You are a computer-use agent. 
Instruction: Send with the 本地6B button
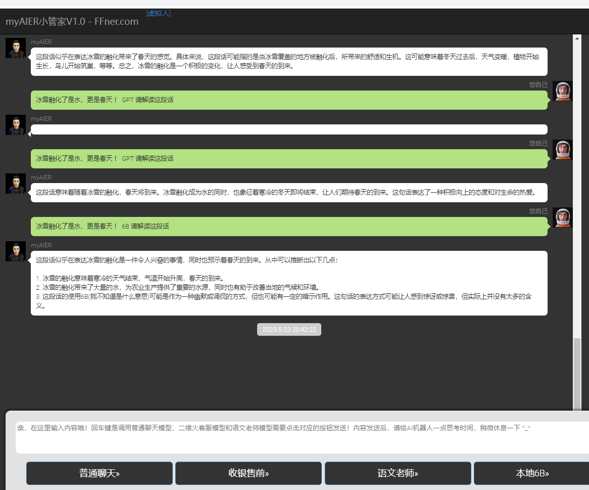coord(531,473)
